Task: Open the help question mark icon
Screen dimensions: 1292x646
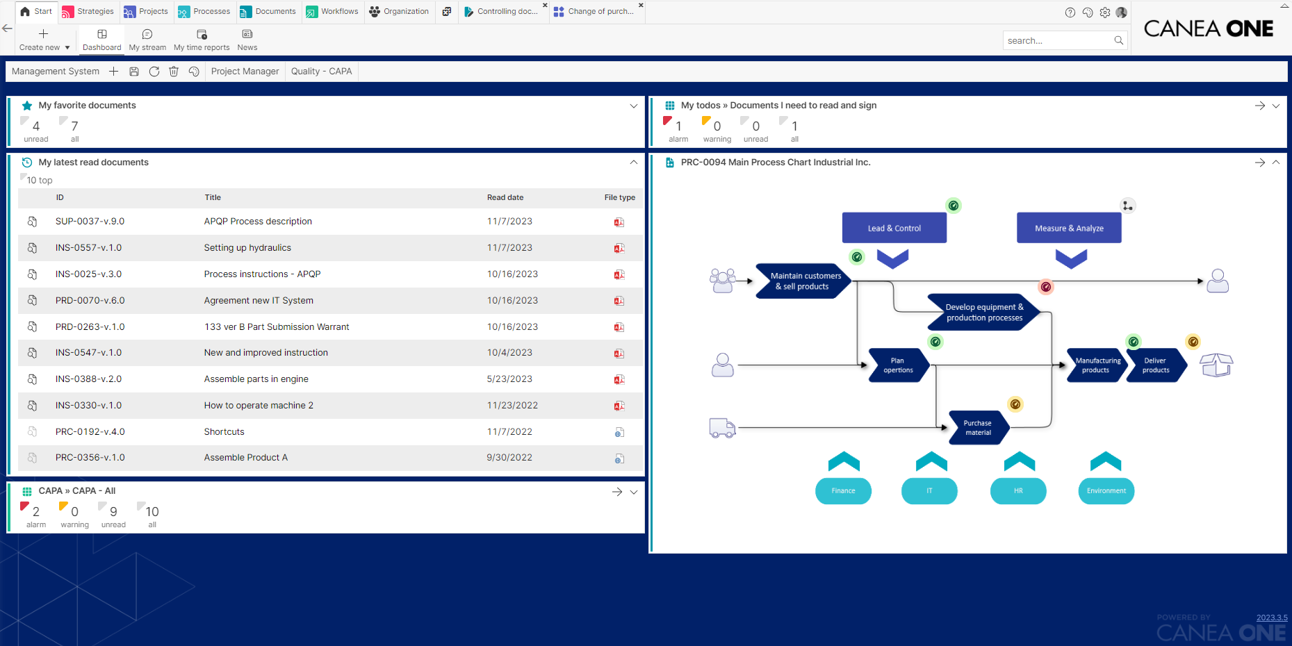Action: [1070, 13]
